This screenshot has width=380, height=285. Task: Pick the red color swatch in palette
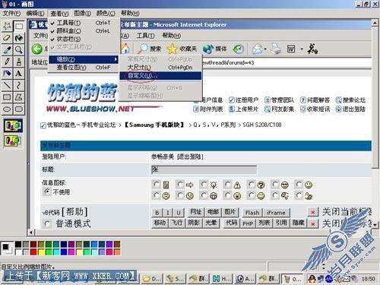click(33, 252)
